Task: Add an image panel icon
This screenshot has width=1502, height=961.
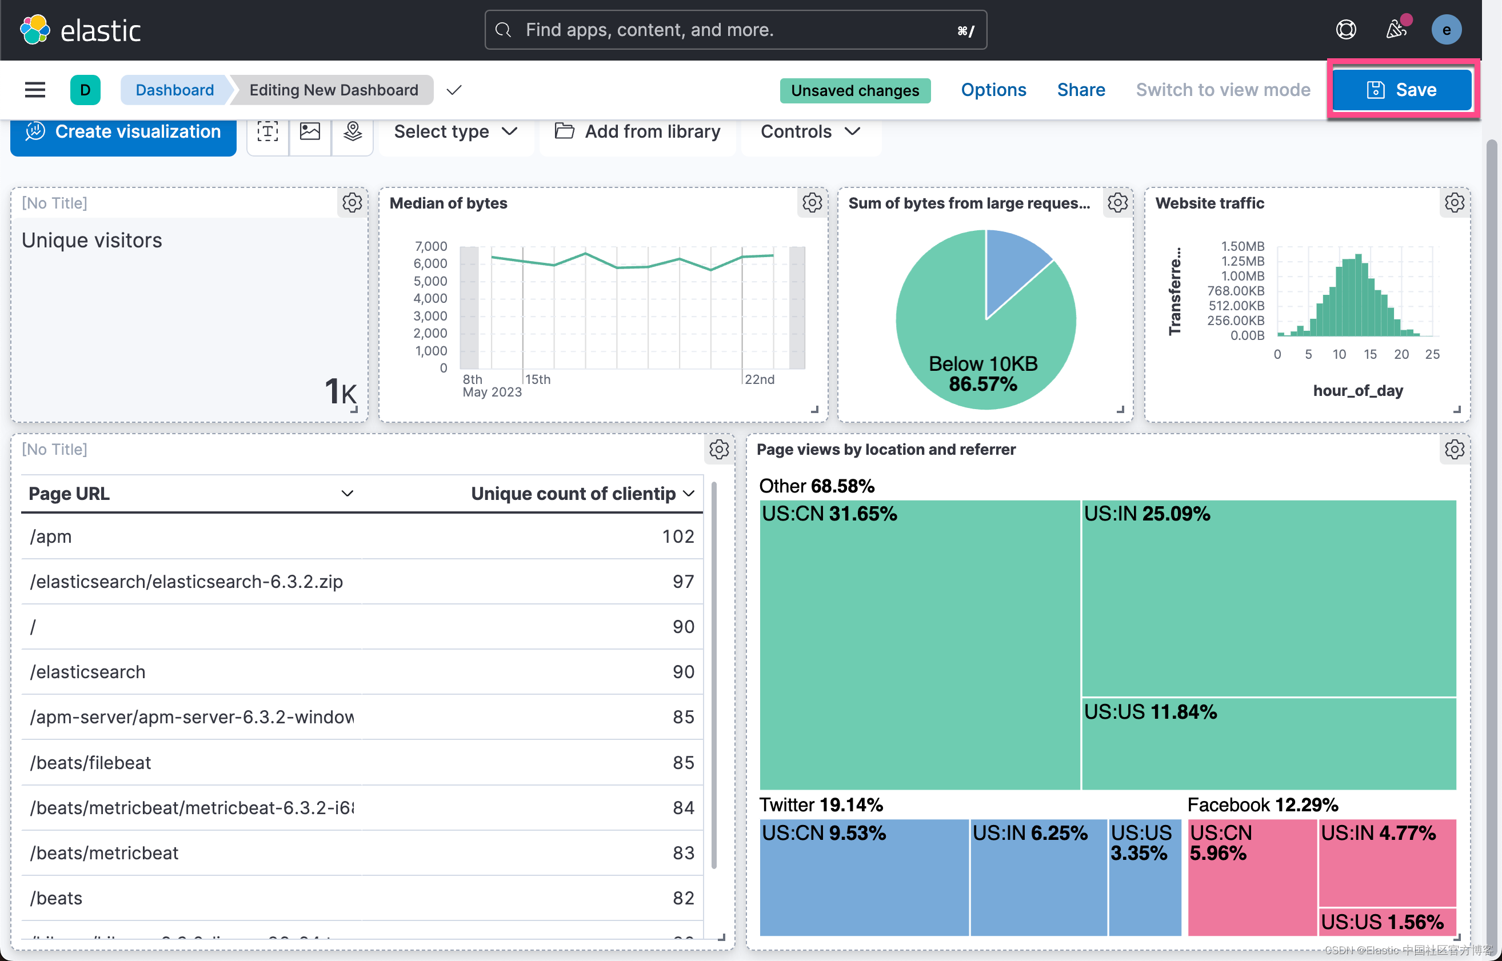Action: pos(310,131)
